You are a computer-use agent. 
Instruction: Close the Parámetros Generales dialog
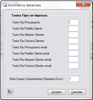pos(83,4)
